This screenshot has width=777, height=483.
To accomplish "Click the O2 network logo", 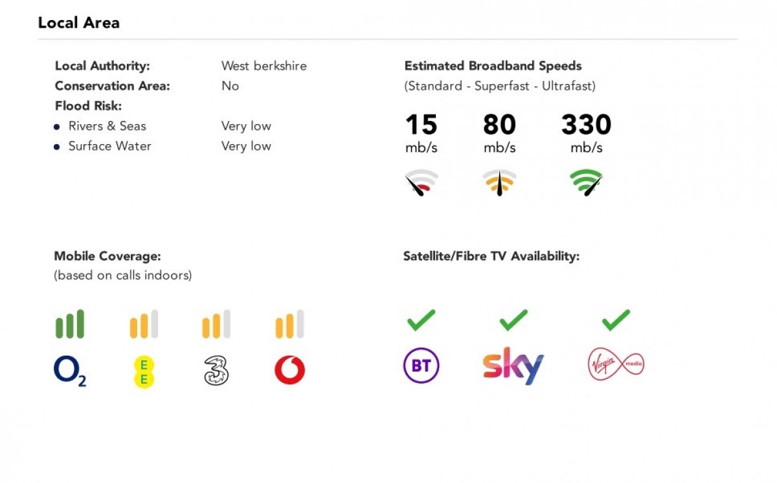I will tap(70, 371).
